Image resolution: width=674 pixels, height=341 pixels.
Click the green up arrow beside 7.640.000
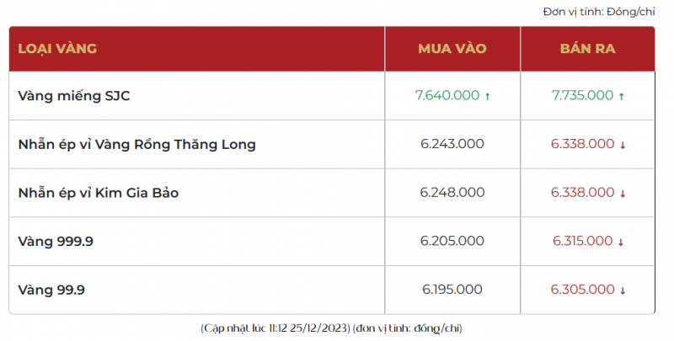[488, 96]
